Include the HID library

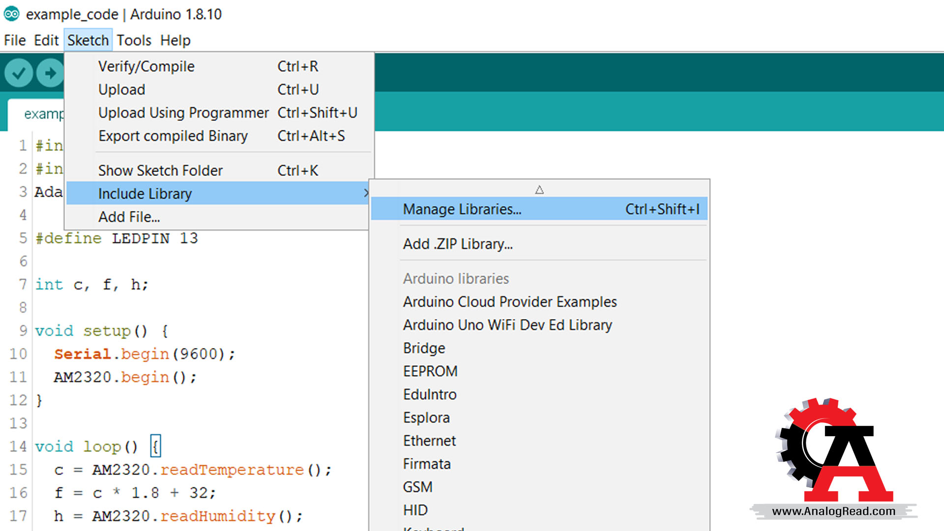click(x=539, y=510)
